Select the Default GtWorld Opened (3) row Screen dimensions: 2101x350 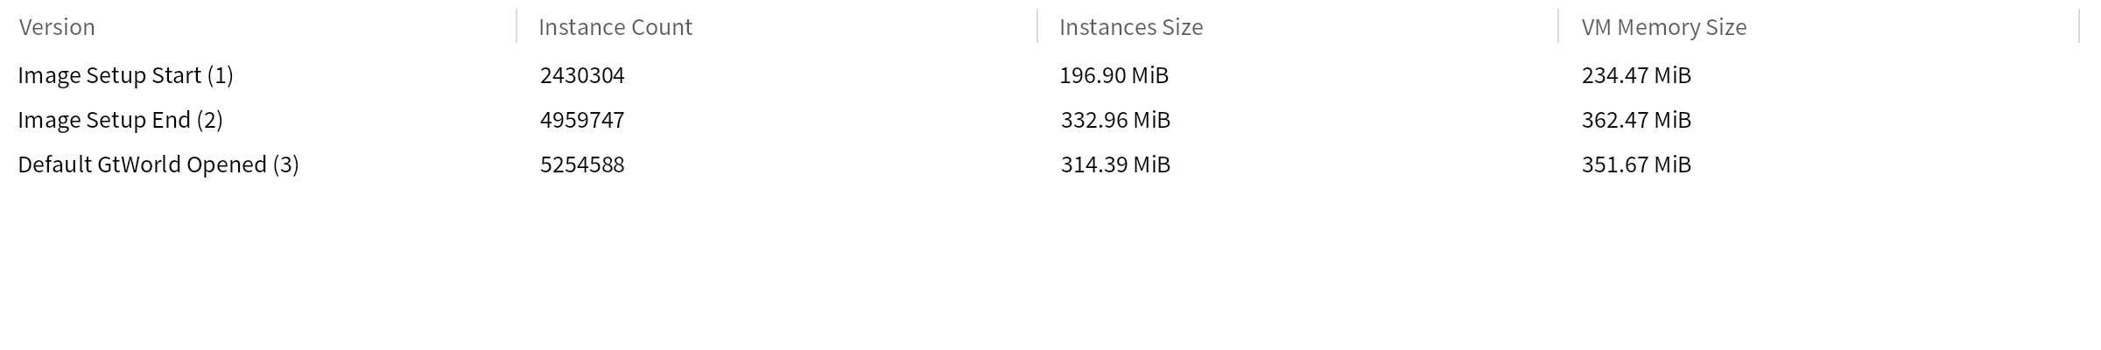click(x=158, y=164)
